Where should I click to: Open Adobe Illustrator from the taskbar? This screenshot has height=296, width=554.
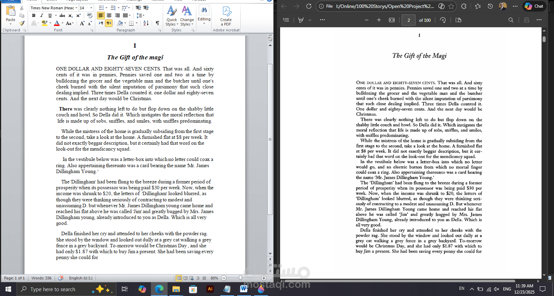(x=210, y=289)
